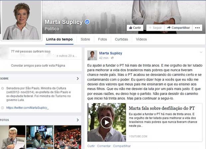Switch to the Sobre tab
Screen dimensions: 206x149
pos(85,39)
